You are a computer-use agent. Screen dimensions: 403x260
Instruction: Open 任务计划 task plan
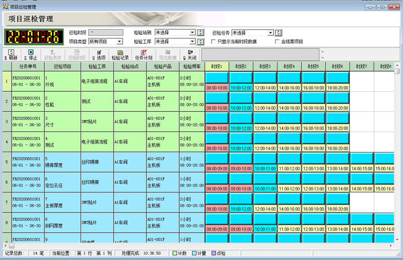[144, 54]
